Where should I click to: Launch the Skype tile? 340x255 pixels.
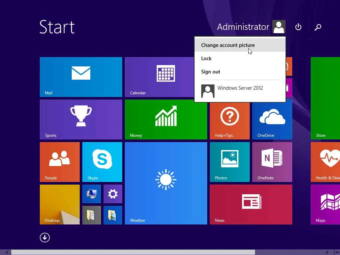tap(102, 162)
